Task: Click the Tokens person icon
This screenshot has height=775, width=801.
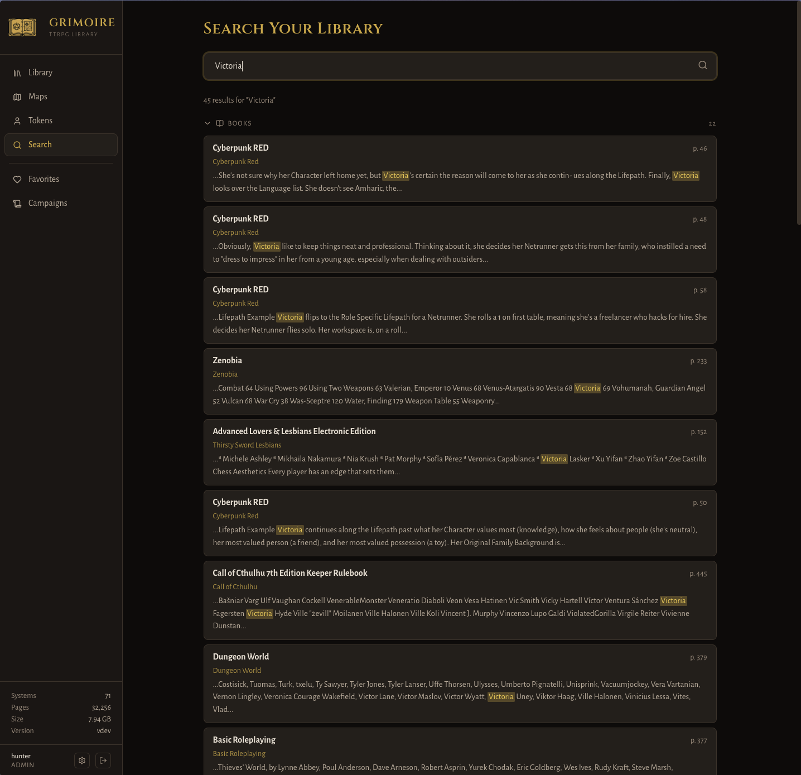Action: (17, 121)
